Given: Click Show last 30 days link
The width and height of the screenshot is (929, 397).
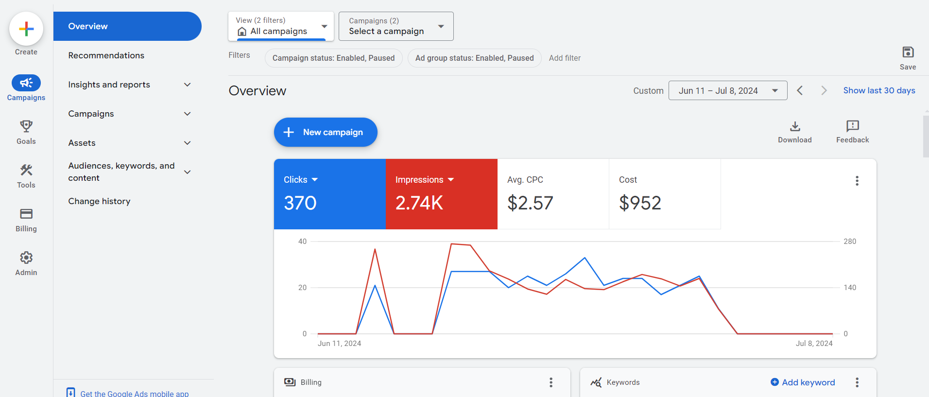Looking at the screenshot, I should (878, 91).
